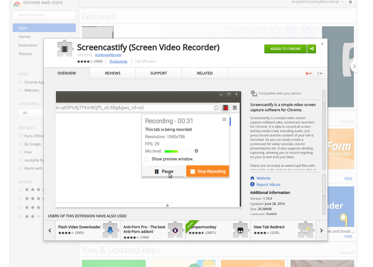373x267 pixels.
Task: Click the Version 1.19.3 text
Action: pyautogui.click(x=261, y=198)
